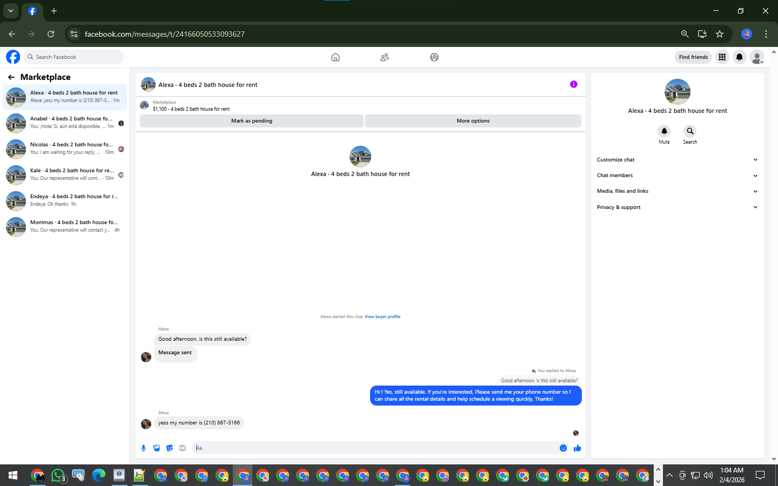Click the listing photo in right panel
Image resolution: width=778 pixels, height=486 pixels.
[678, 92]
